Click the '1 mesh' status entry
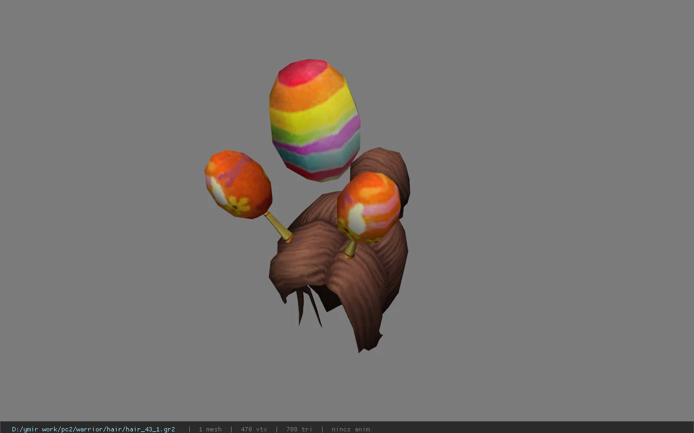Screen dimensions: 694x433 [x=210, y=429]
